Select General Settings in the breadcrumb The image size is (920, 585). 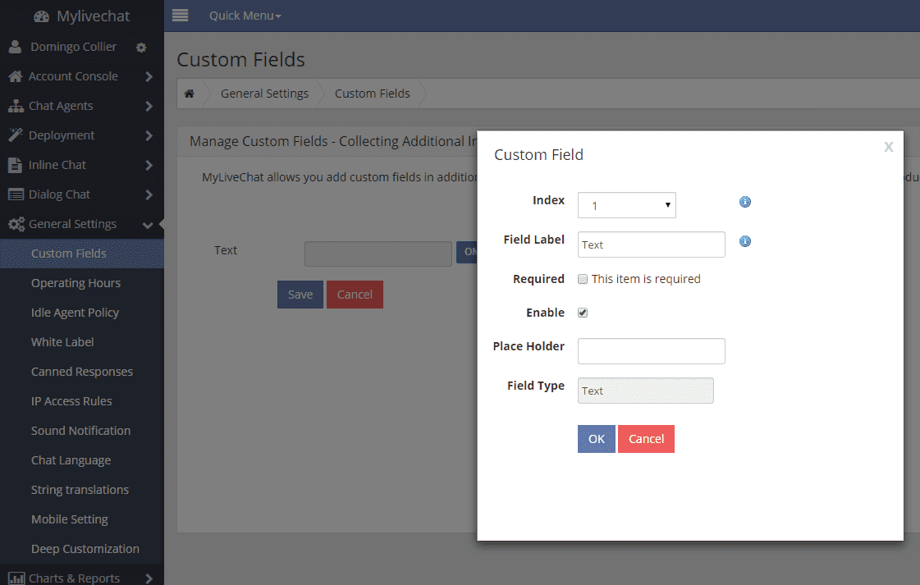pos(264,93)
